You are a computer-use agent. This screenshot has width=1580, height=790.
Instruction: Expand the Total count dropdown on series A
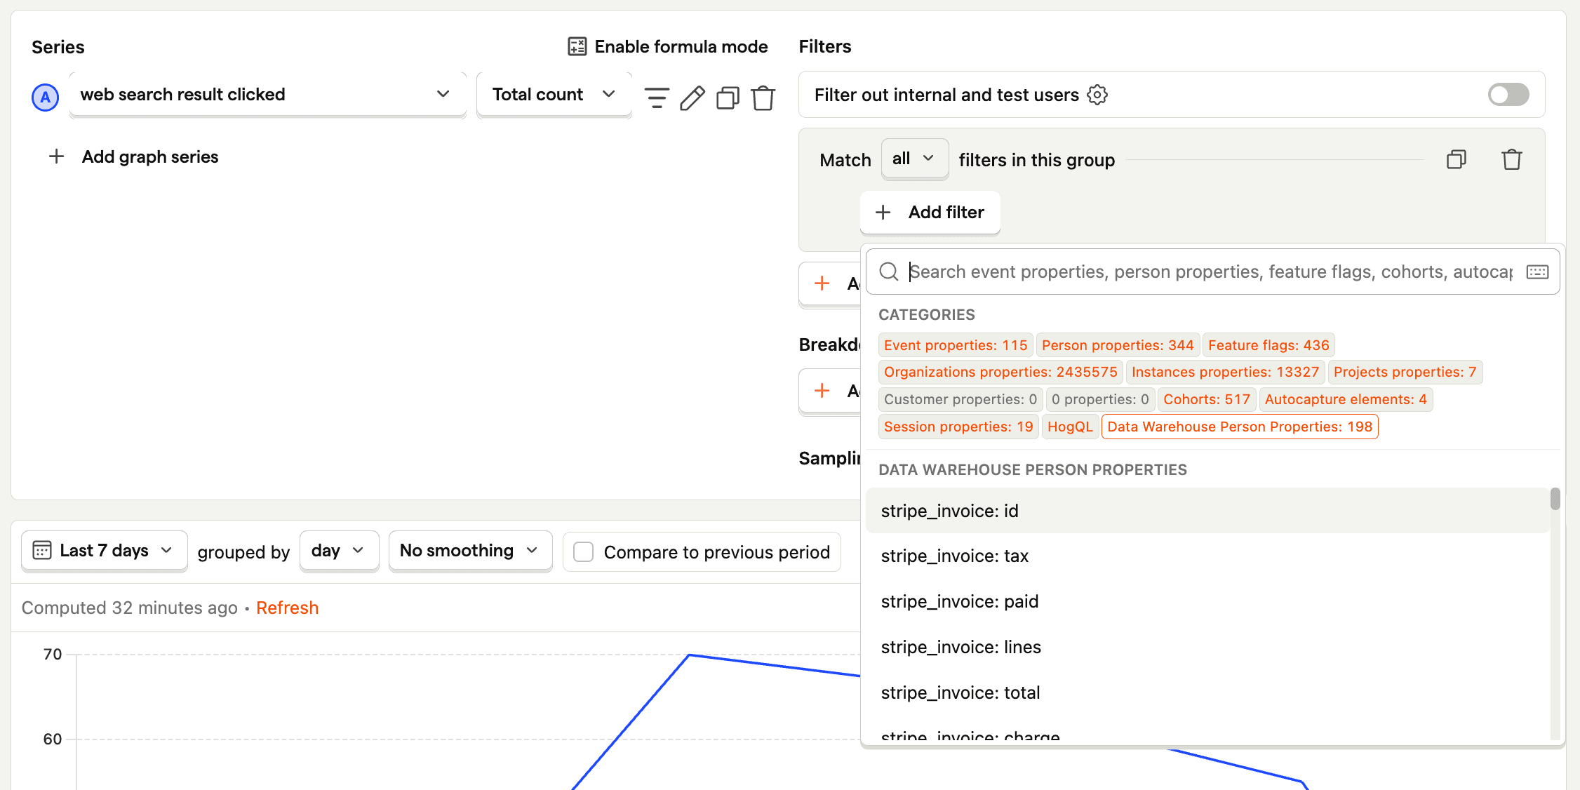tap(551, 95)
